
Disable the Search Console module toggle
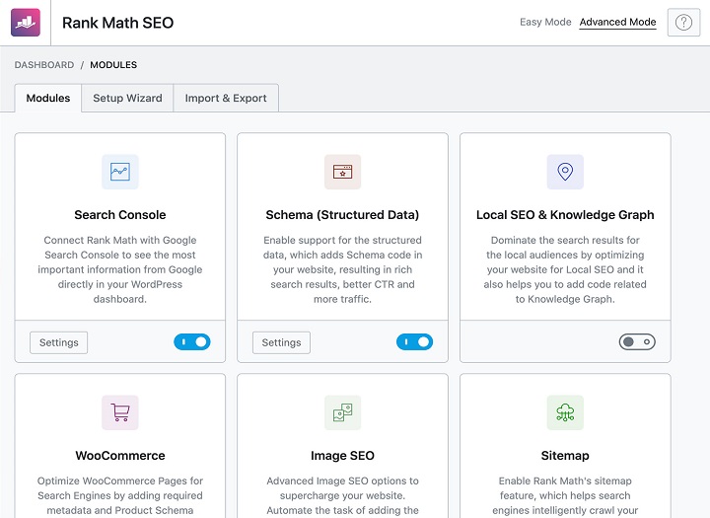(192, 342)
